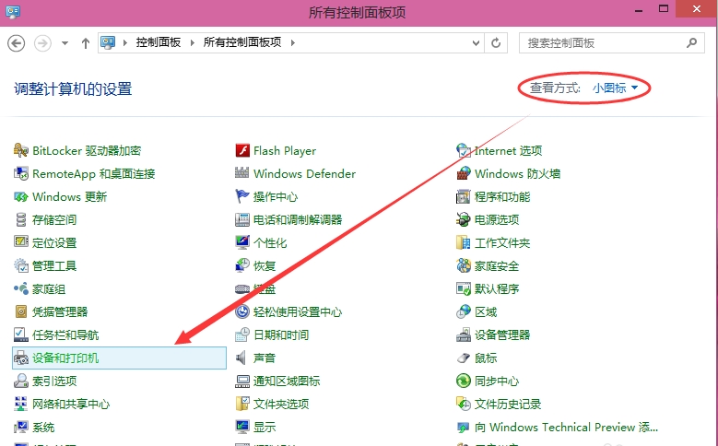Click the 控制面板 breadcrumb
Screen dimensions: 718x446
pyautogui.click(x=159, y=42)
